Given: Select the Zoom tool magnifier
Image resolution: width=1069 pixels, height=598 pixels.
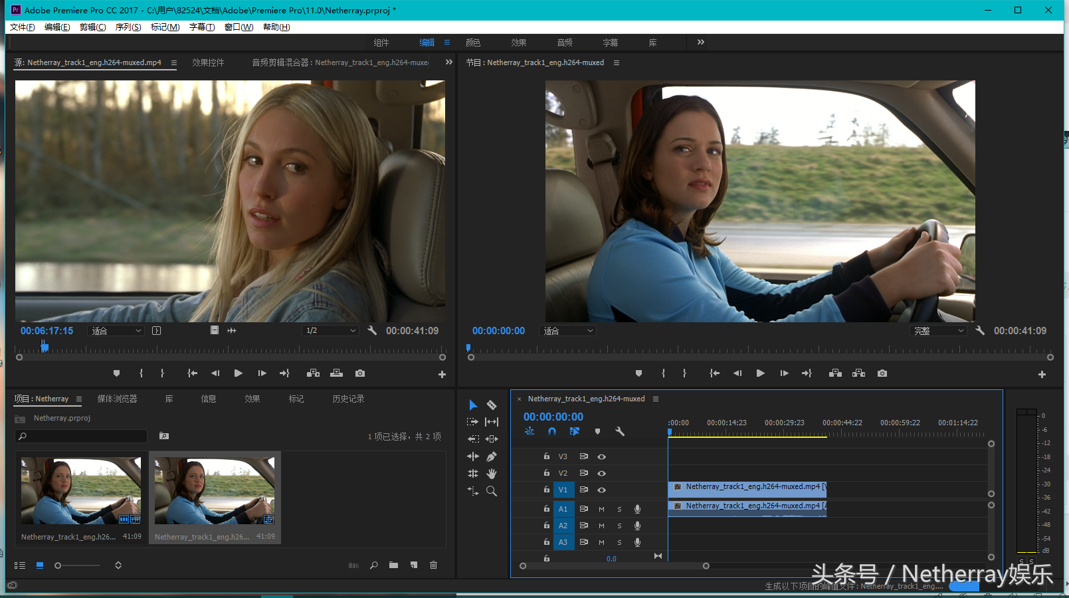Looking at the screenshot, I should [x=492, y=491].
